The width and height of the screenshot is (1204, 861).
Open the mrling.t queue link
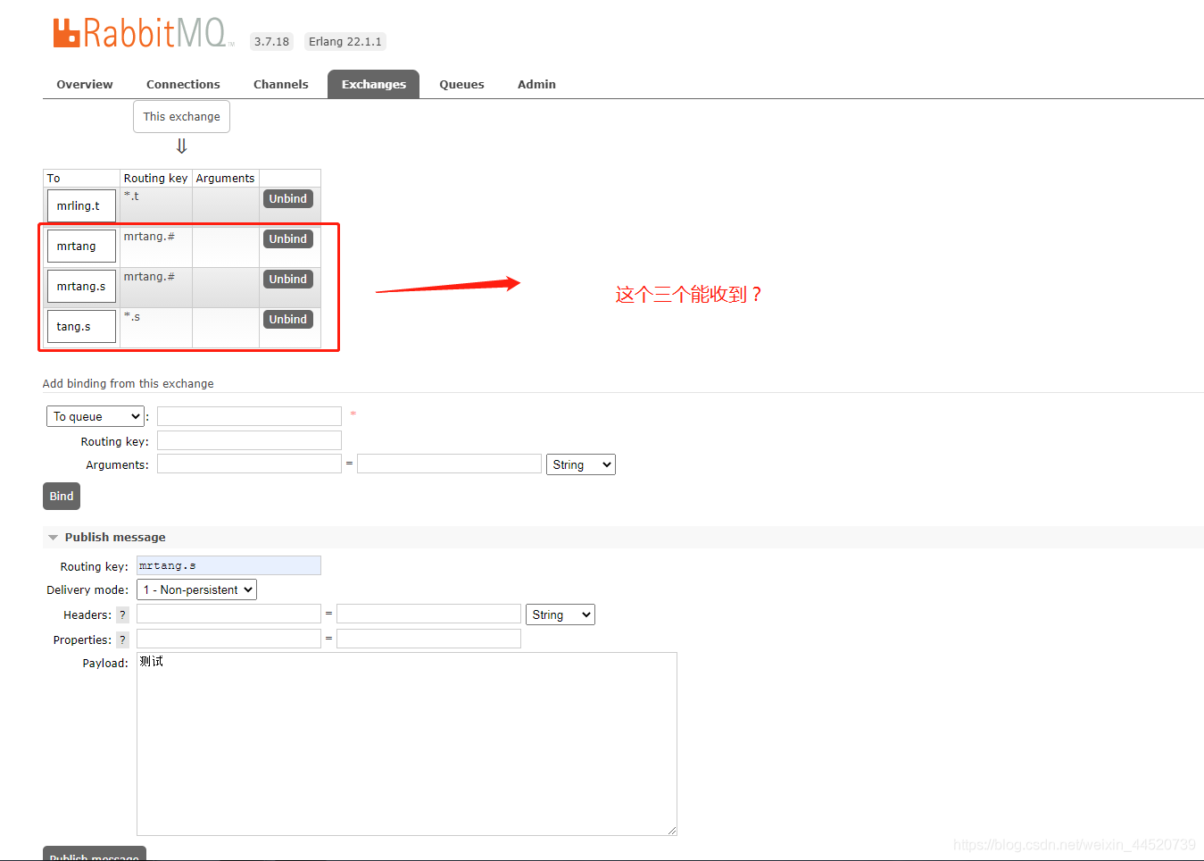(81, 205)
